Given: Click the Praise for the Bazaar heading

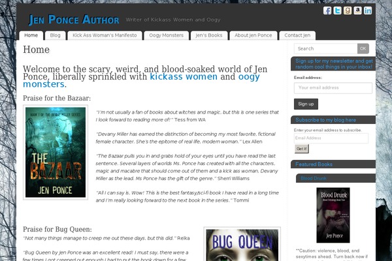Looking at the screenshot, I should coord(57,98).
